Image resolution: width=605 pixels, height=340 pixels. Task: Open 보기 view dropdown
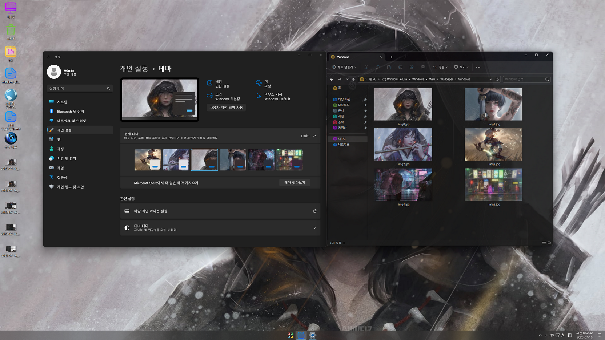(461, 67)
